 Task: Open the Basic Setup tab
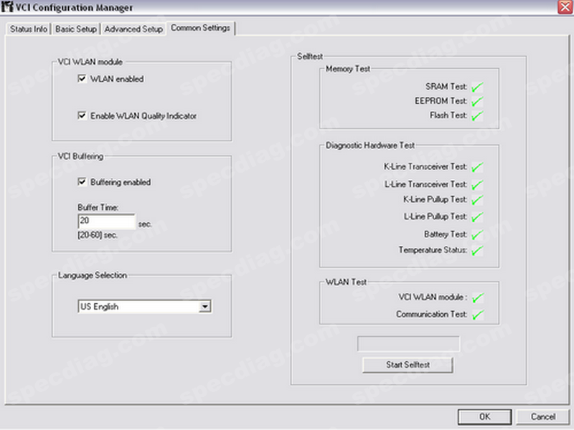point(77,29)
